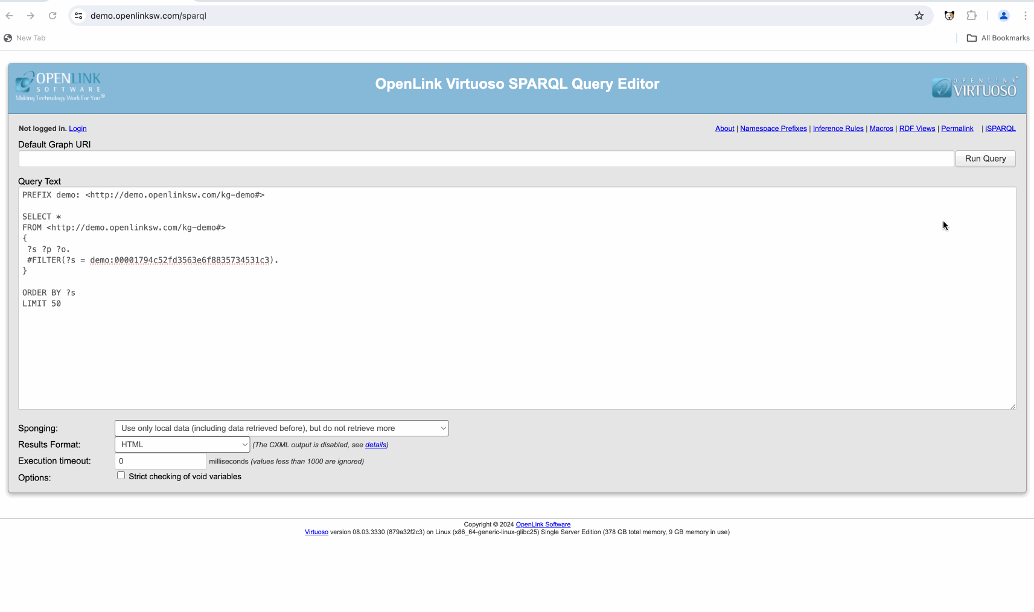
Task: Open the Results Format dropdown
Action: tap(182, 445)
